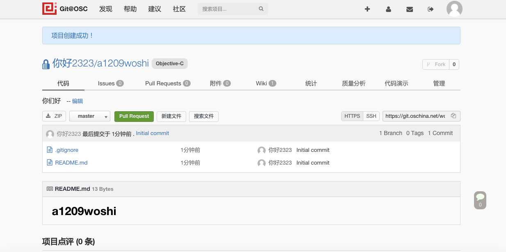Click the a1209woshi README heading
The height and width of the screenshot is (252, 506).
click(x=84, y=211)
